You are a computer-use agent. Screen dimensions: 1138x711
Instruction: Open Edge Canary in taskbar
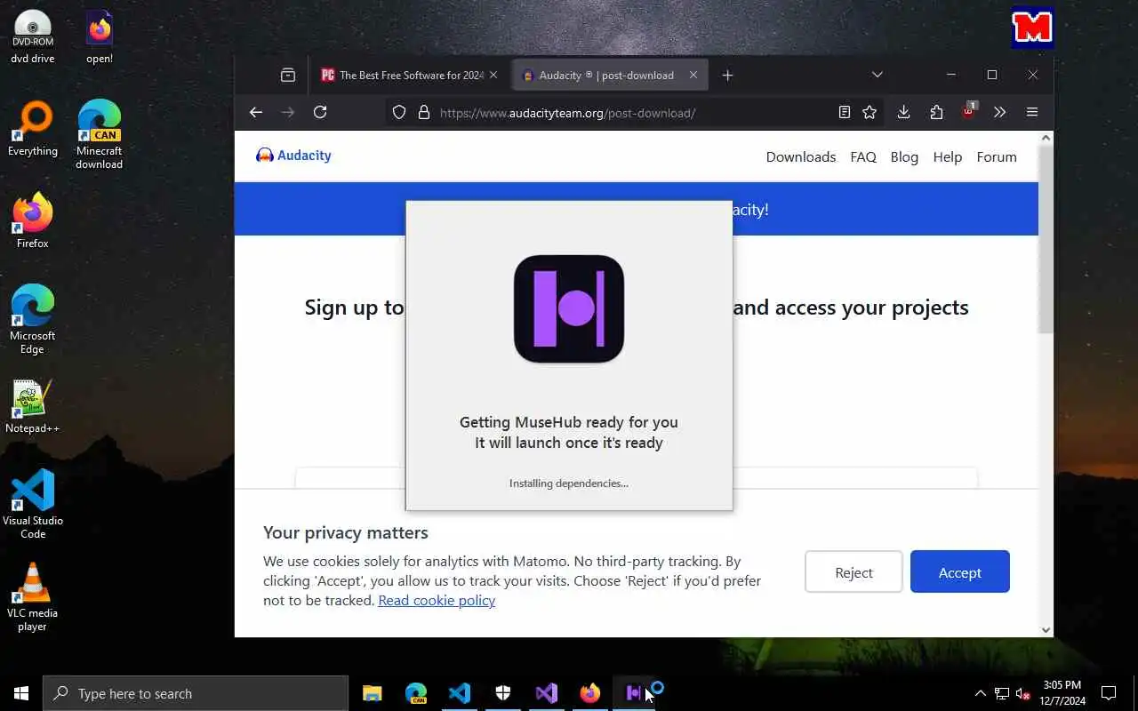pyautogui.click(x=416, y=693)
